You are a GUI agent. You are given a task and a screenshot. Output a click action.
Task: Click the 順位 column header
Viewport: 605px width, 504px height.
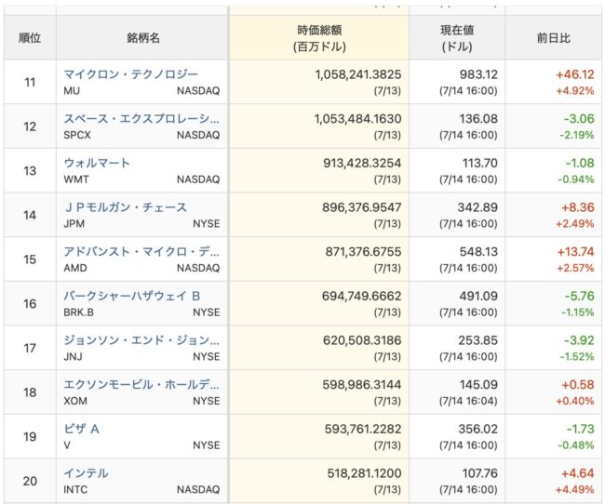click(30, 38)
